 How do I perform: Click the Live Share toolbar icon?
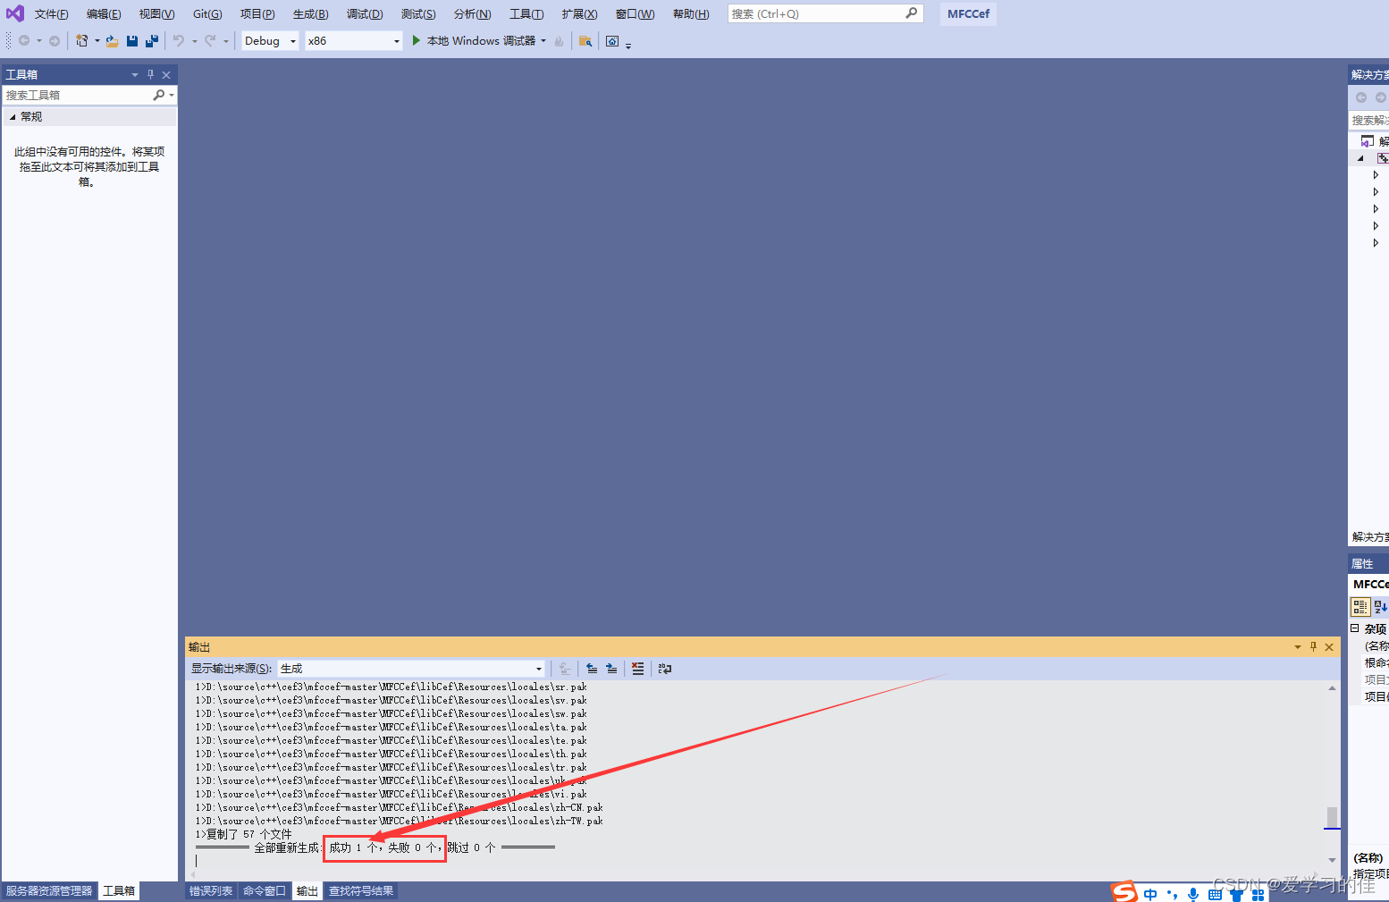click(x=612, y=41)
